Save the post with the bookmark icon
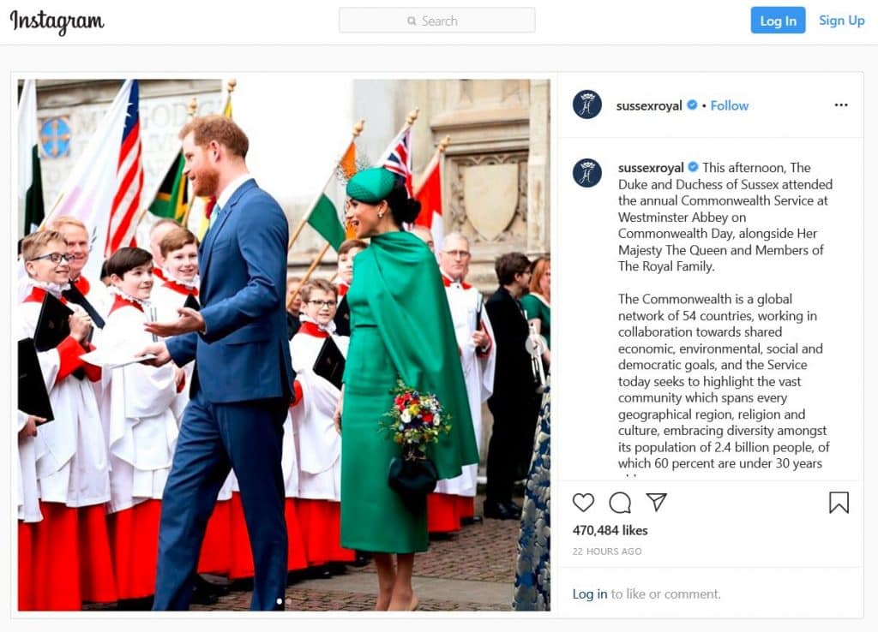 (839, 502)
